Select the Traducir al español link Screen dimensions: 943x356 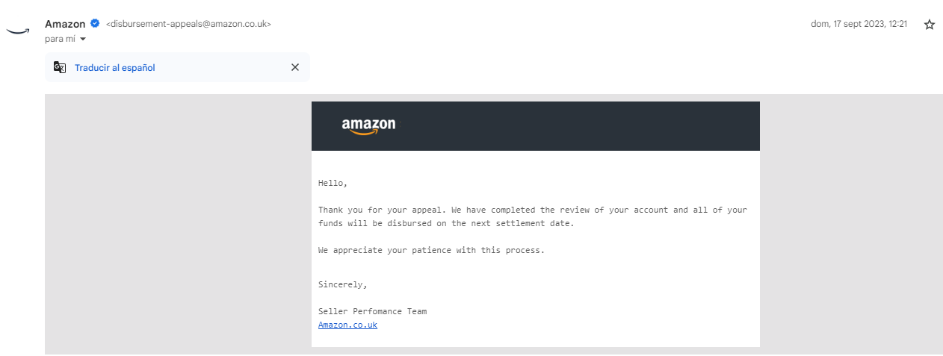coord(115,68)
